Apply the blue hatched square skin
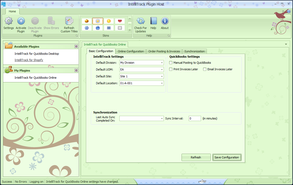The image size is (293, 185). pyautogui.click(x=109, y=28)
